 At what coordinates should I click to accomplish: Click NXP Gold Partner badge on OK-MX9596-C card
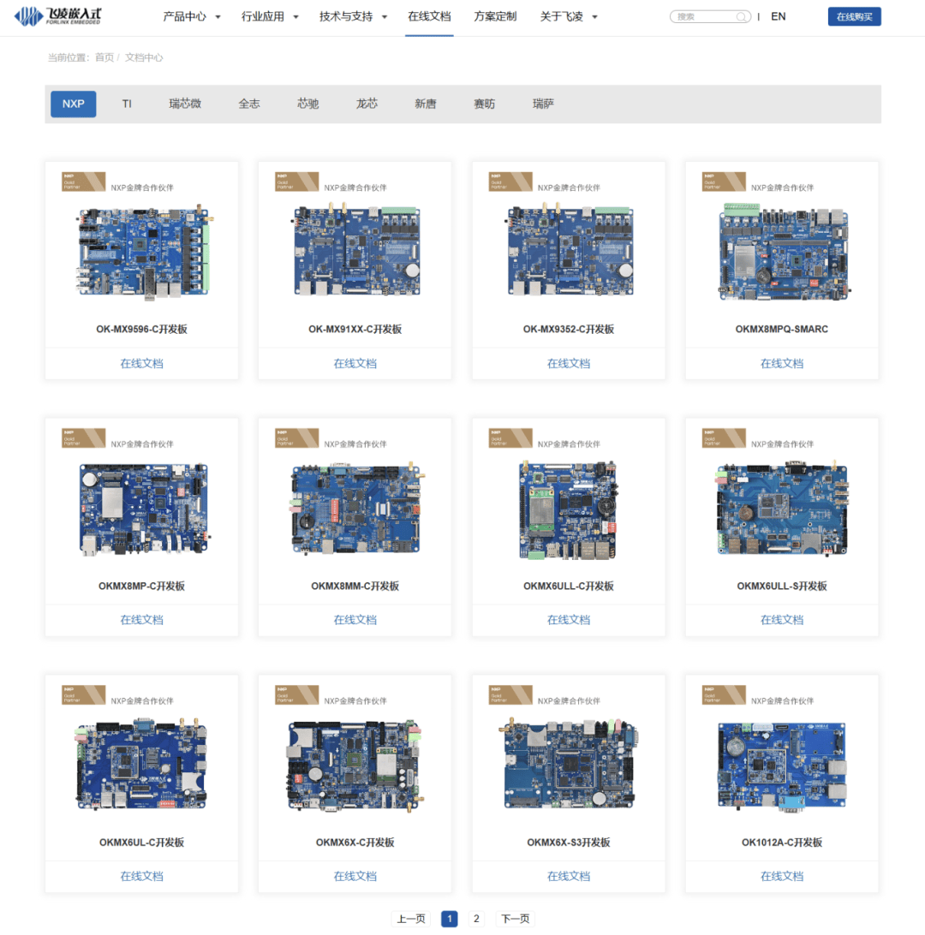tap(83, 182)
